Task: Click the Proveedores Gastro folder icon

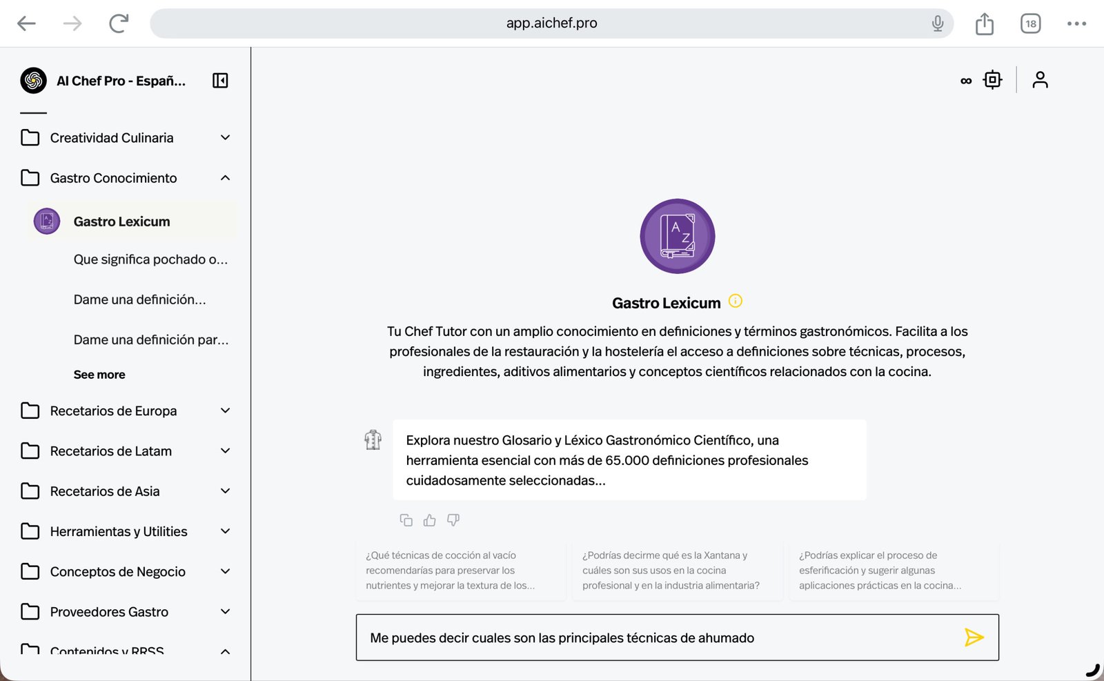Action: point(30,611)
